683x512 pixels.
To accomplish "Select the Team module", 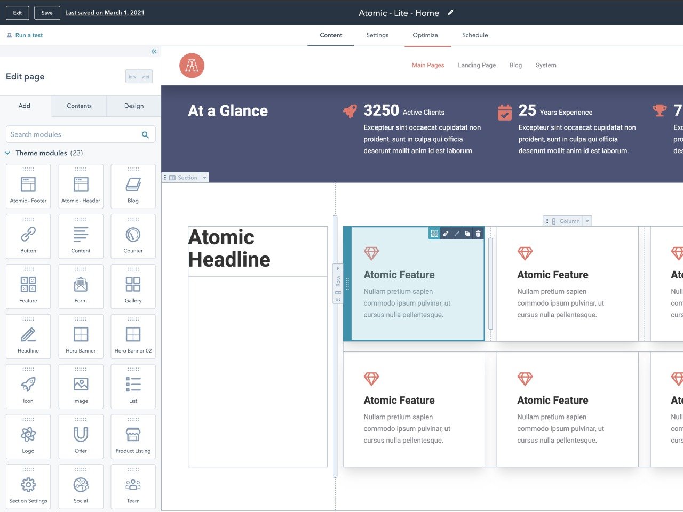I will click(133, 486).
